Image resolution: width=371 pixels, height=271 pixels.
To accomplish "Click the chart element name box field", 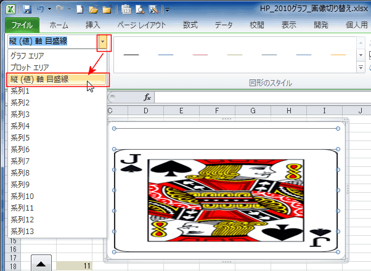I will (x=53, y=42).
